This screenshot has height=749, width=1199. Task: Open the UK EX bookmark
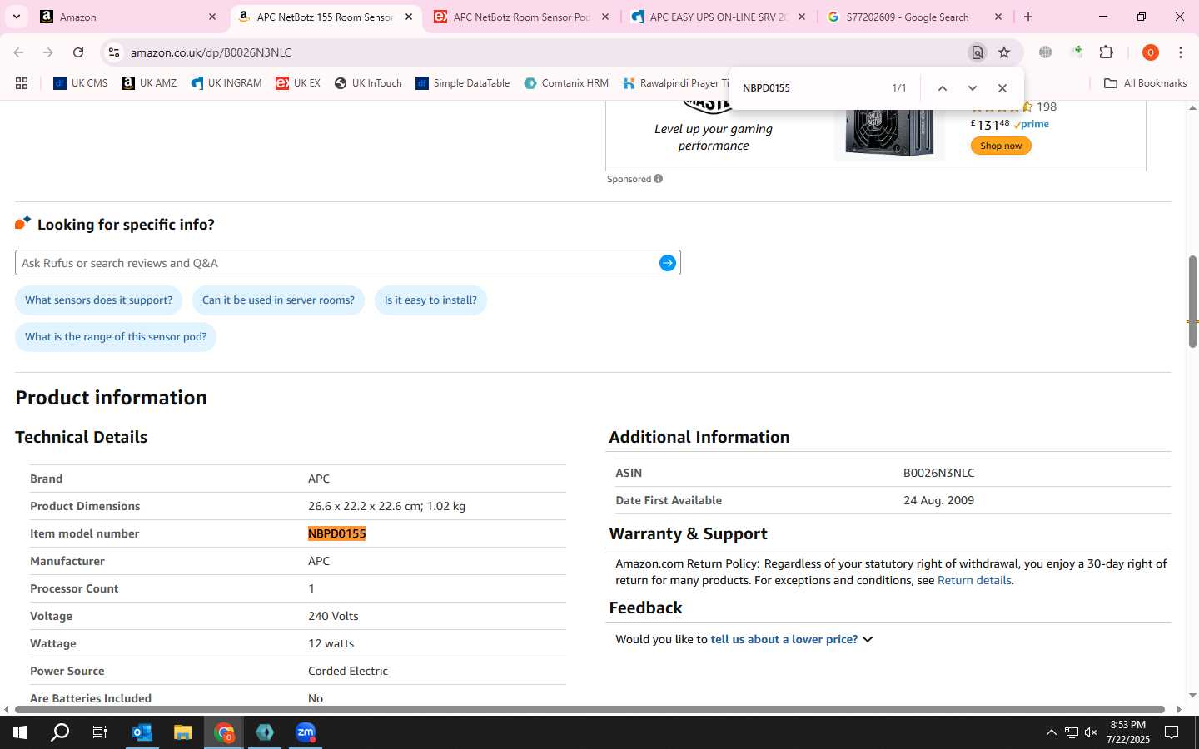298,83
